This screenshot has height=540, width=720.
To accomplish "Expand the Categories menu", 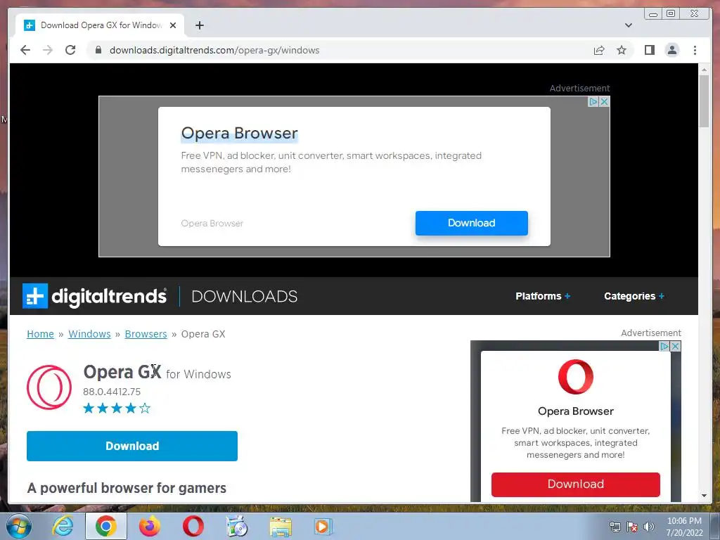I will tap(634, 296).
